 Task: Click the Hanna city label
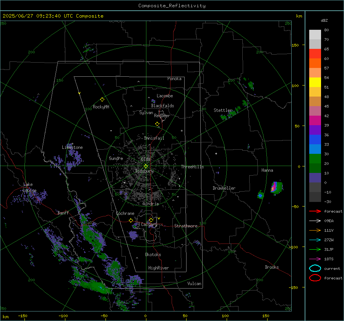(x=267, y=170)
